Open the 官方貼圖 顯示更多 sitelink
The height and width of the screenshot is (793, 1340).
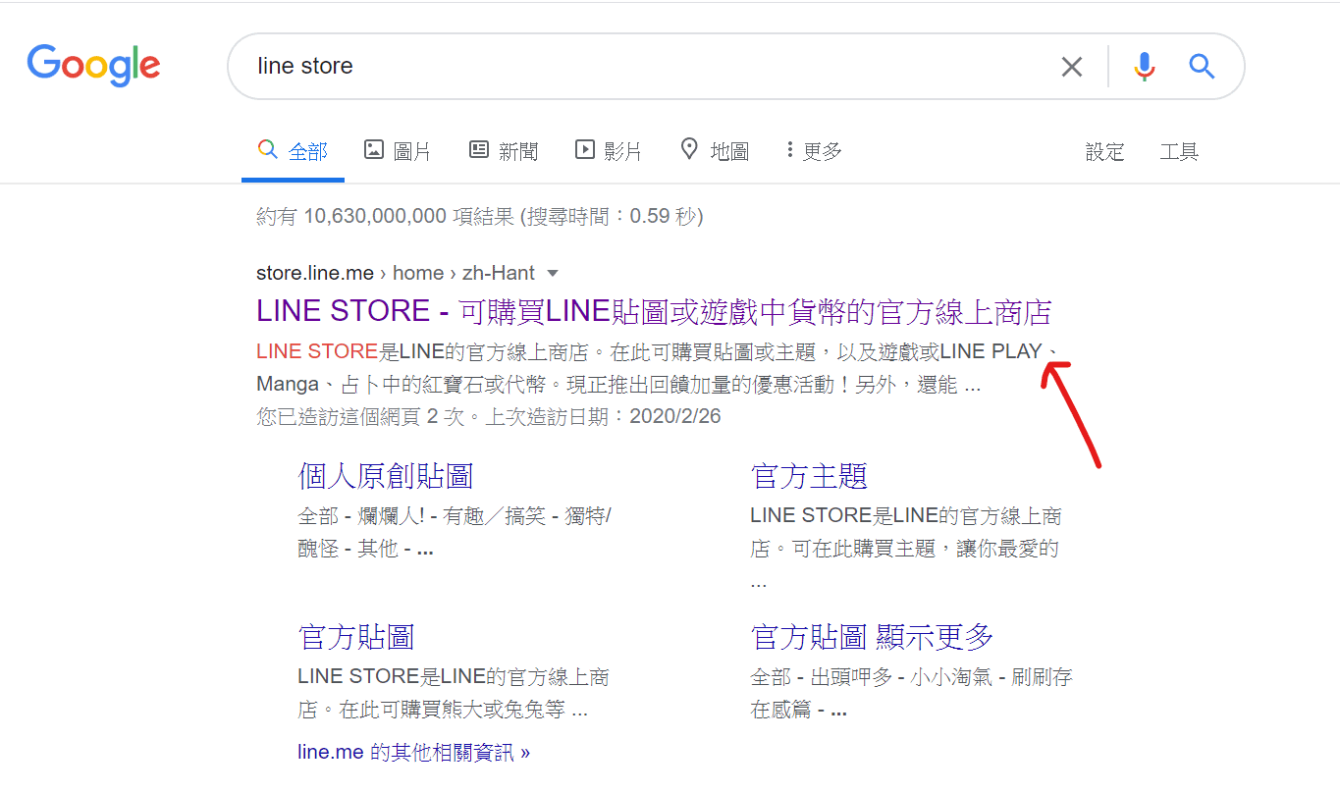point(872,636)
